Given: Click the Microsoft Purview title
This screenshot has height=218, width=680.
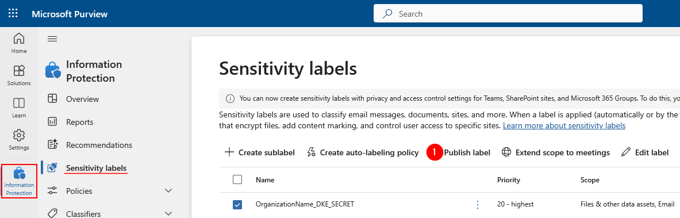Looking at the screenshot, I should [x=70, y=14].
